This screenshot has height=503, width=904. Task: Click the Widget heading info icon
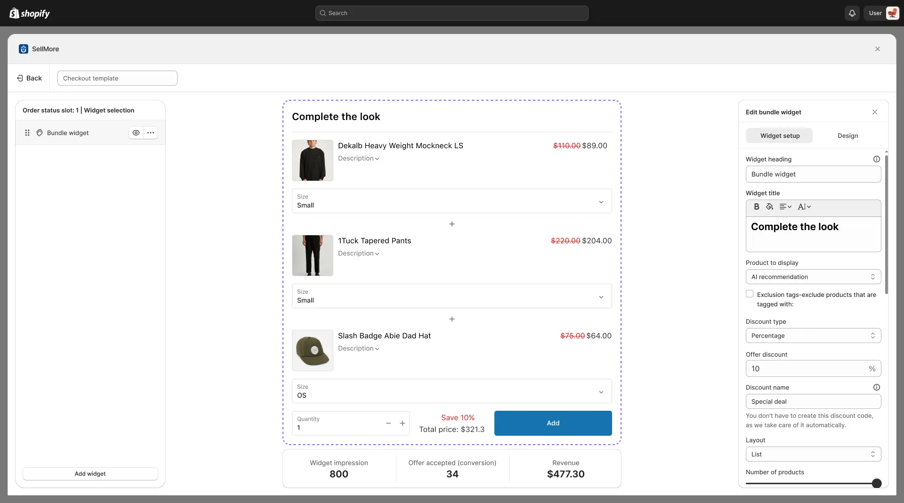click(x=876, y=159)
